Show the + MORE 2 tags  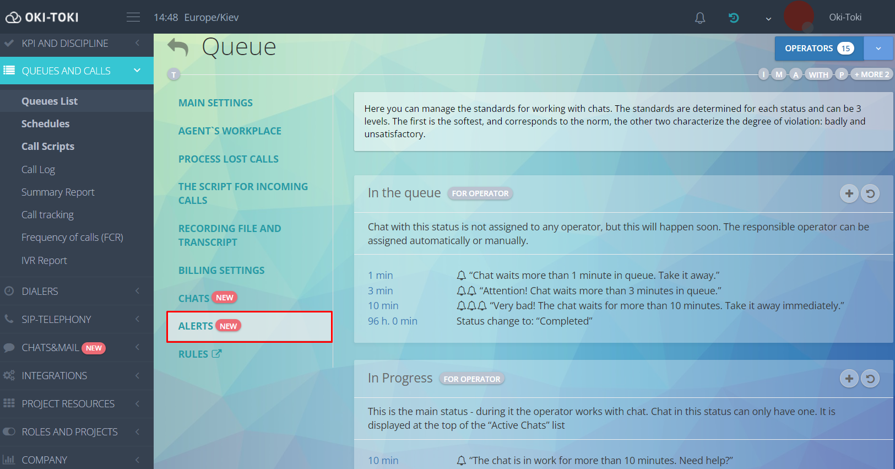871,74
